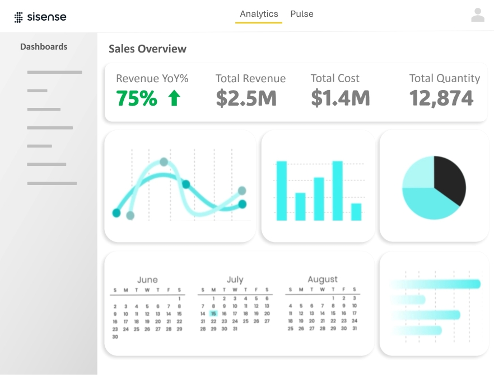
Task: Click the Total Cost $1.4M value
Action: coord(341,98)
